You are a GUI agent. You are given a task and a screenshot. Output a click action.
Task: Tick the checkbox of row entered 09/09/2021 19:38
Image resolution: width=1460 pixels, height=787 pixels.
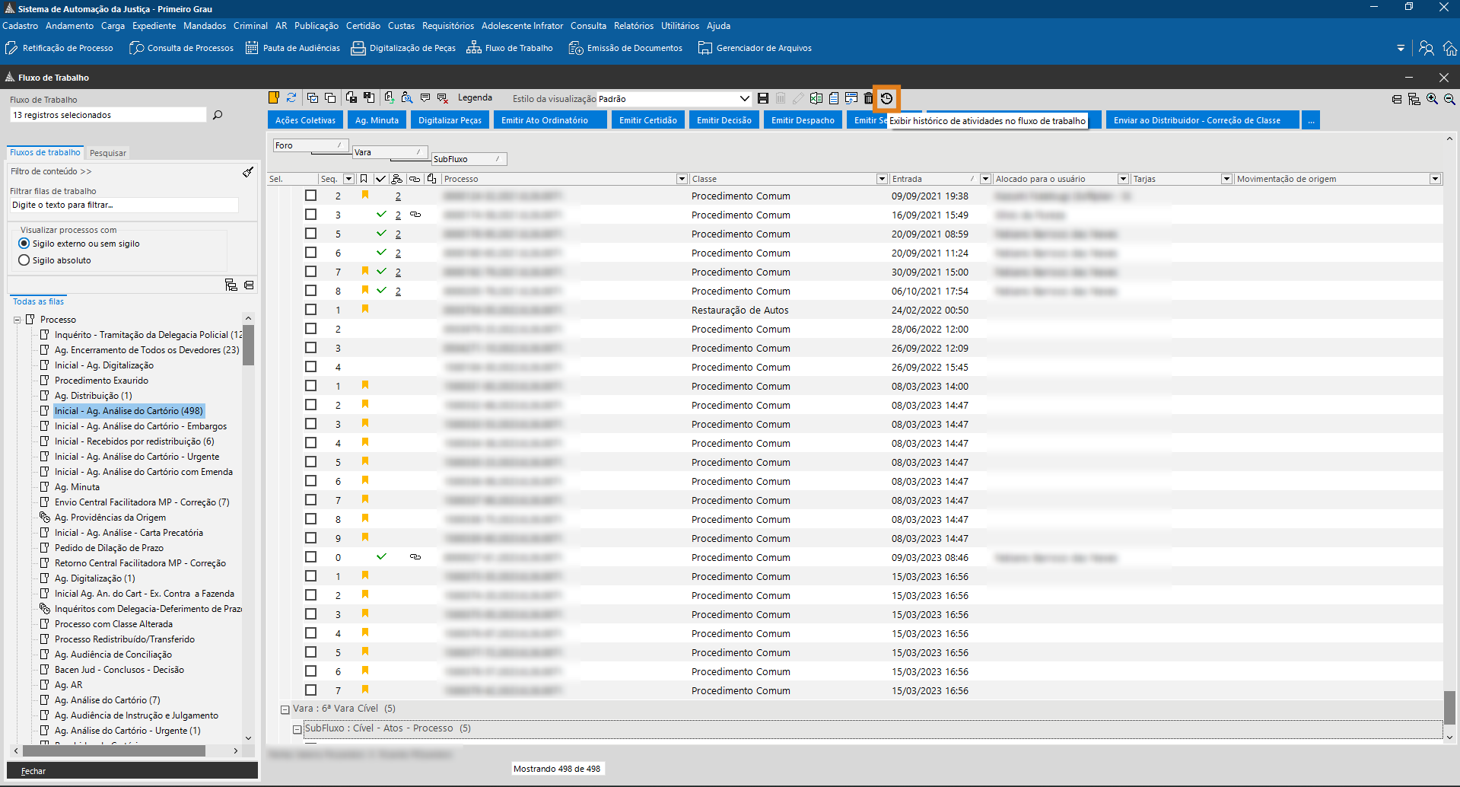coord(310,196)
